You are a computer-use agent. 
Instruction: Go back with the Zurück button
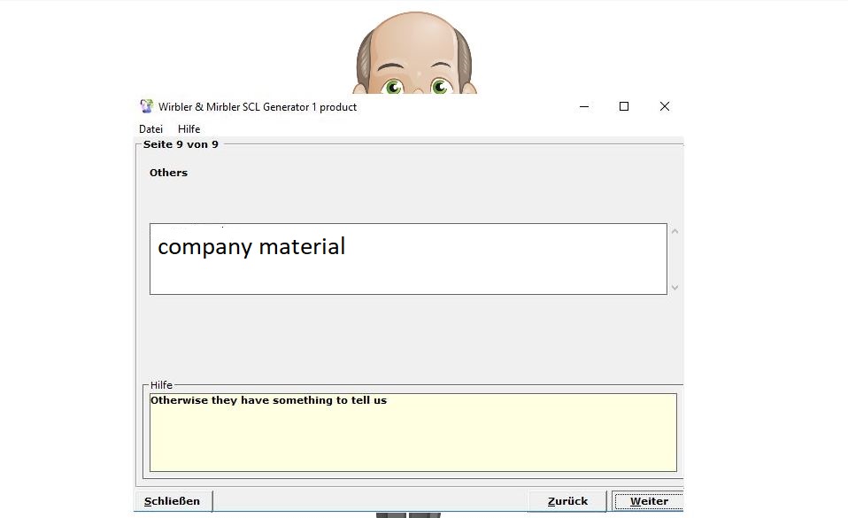[567, 501]
